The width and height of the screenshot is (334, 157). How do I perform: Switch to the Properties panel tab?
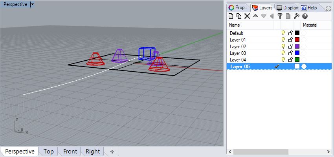click(238, 8)
